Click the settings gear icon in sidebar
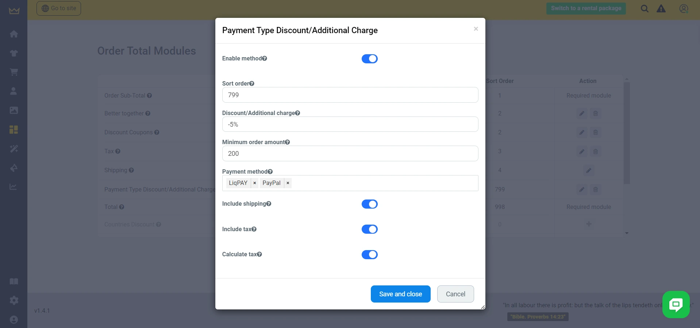The image size is (700, 328). tap(14, 300)
